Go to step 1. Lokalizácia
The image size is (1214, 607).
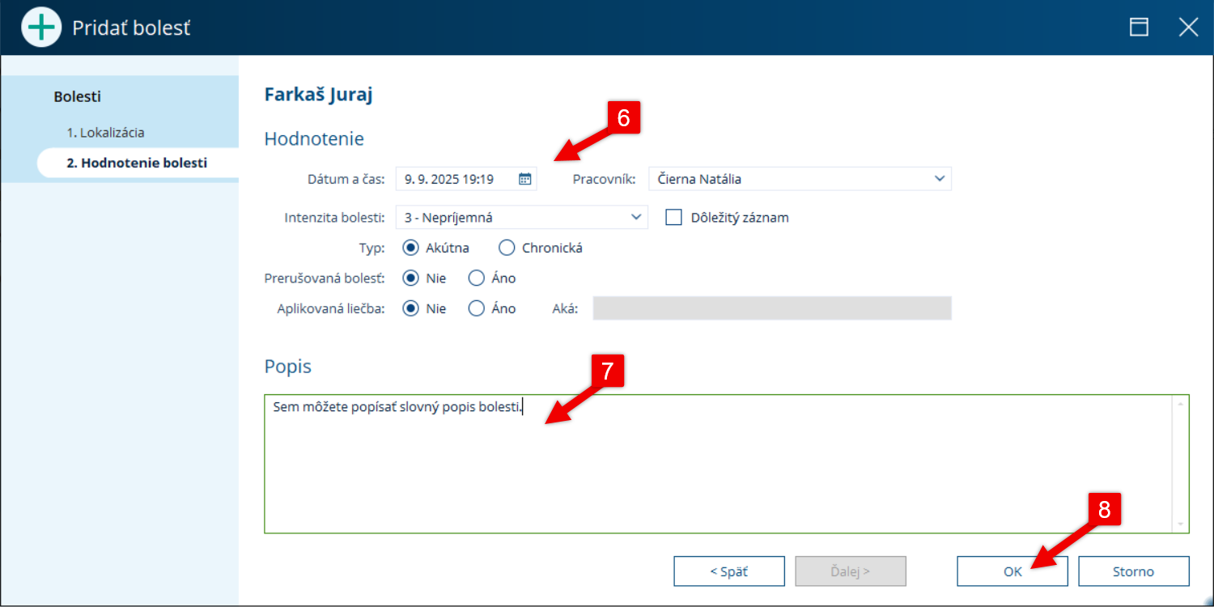click(106, 132)
